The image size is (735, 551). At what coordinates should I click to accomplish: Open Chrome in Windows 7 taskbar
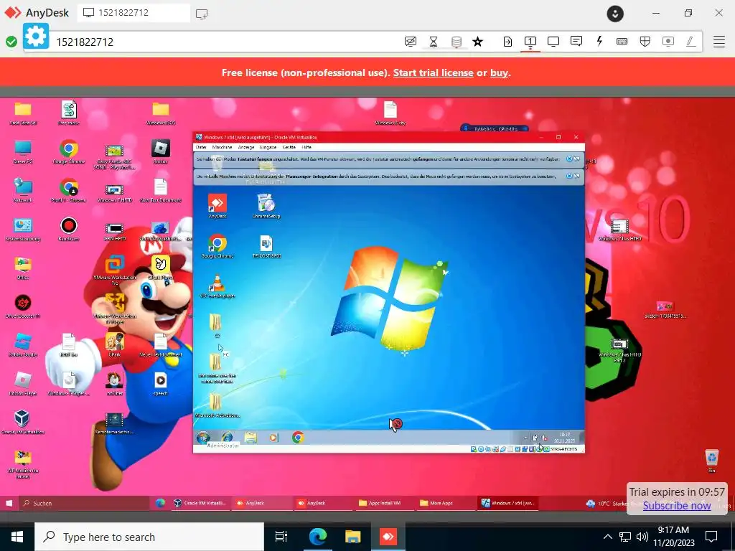click(x=298, y=438)
